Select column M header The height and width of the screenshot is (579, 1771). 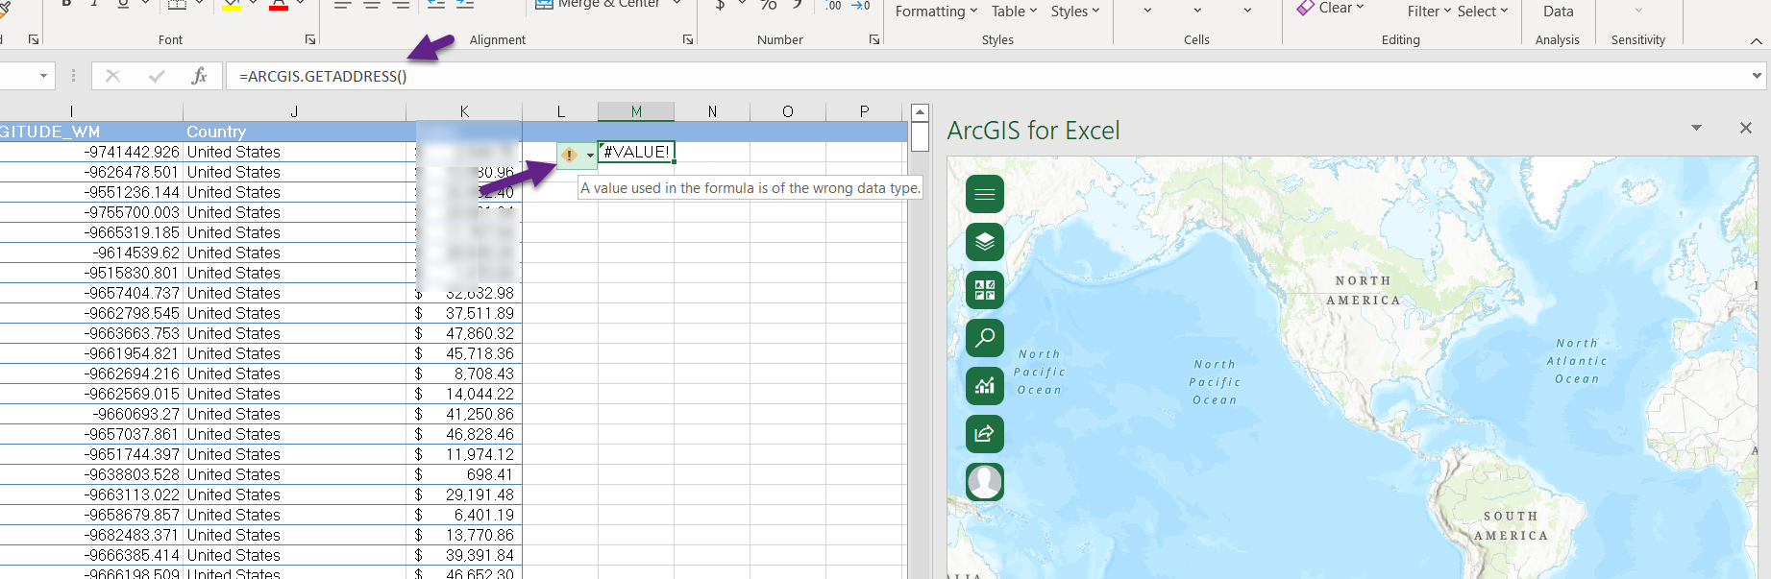[635, 111]
